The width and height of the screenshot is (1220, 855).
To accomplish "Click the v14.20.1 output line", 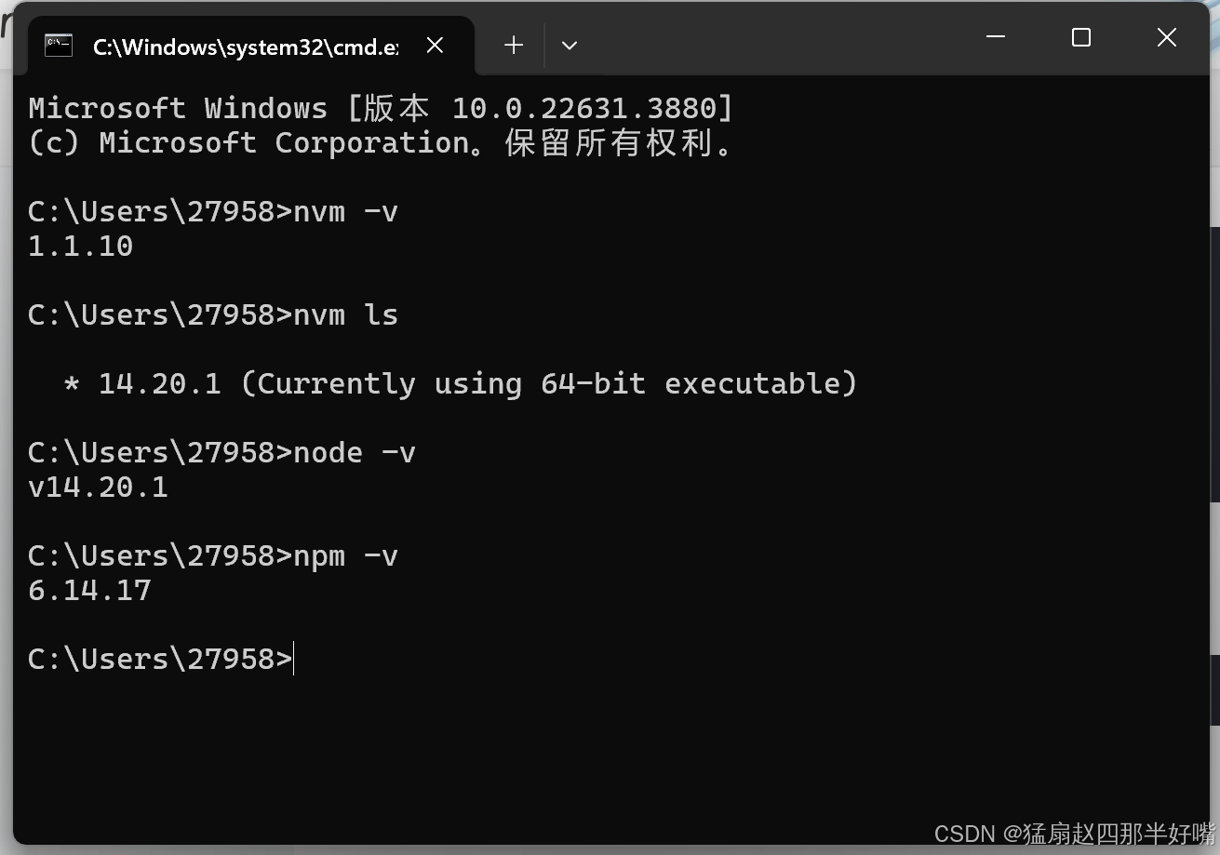I will coord(99,488).
